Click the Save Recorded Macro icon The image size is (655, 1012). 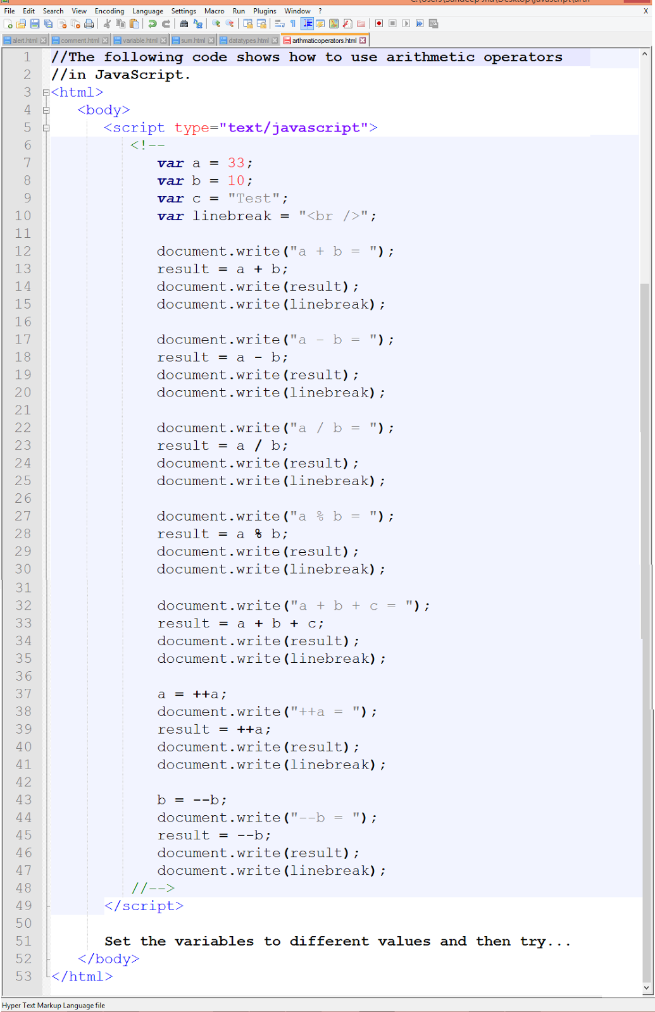[x=433, y=23]
